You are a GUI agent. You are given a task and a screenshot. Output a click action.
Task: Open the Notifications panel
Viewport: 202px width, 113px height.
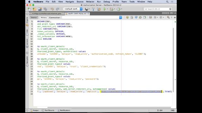click(64, 110)
